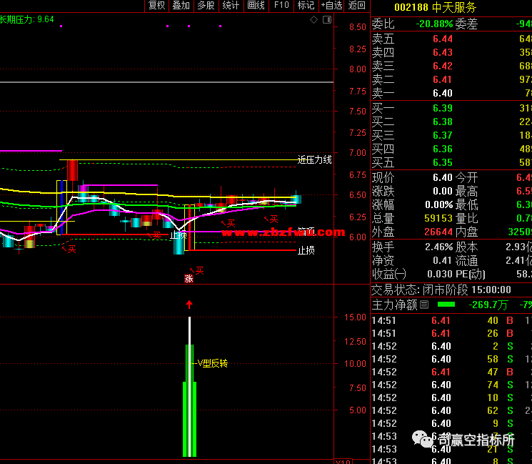Click the 返回 back button
This screenshot has height=464, width=532.
click(x=356, y=6)
